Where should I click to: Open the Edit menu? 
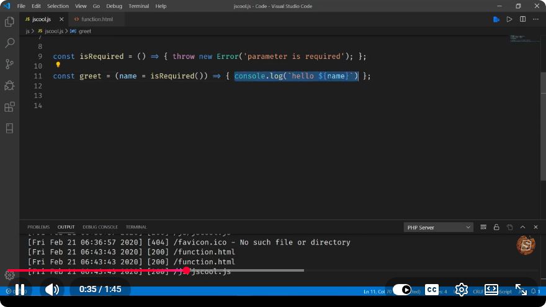tap(36, 6)
